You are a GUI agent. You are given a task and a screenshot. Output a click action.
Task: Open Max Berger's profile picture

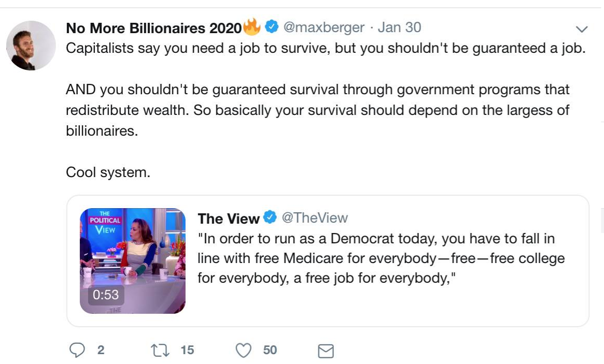pyautogui.click(x=31, y=46)
